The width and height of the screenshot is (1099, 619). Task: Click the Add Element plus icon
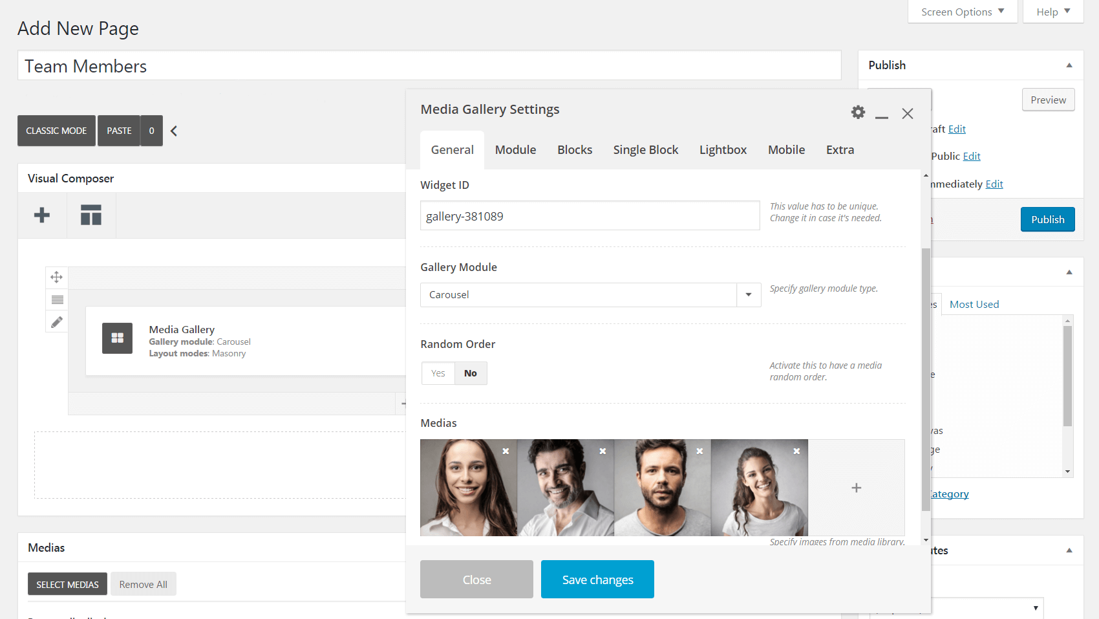pos(42,215)
